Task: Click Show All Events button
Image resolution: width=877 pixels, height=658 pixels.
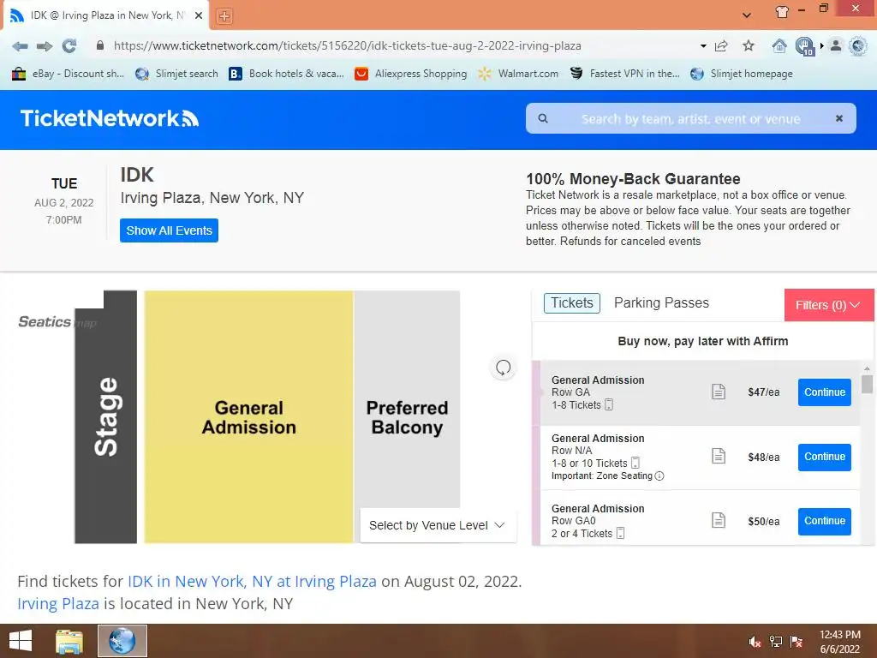Action: (x=169, y=230)
